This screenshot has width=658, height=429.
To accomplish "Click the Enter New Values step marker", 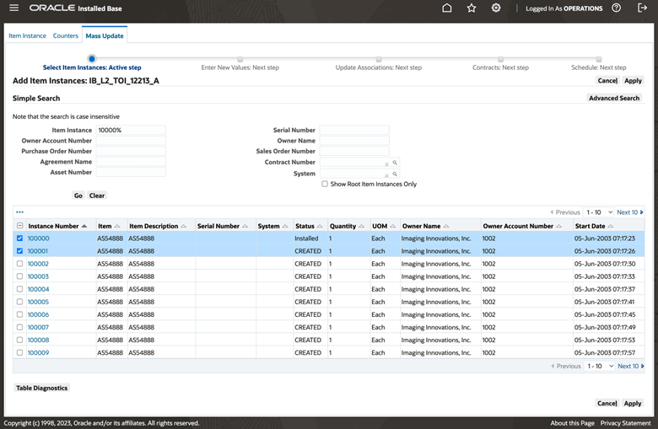I will click(x=240, y=59).
